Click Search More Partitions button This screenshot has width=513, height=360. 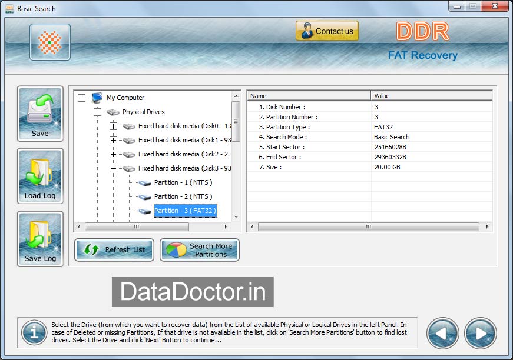[x=200, y=250]
